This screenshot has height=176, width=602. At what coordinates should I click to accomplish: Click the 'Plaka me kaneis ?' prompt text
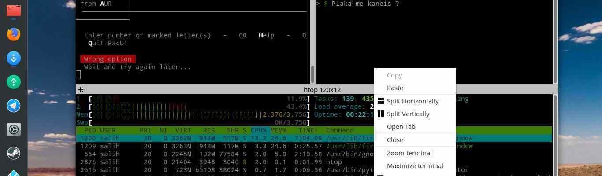point(365,4)
